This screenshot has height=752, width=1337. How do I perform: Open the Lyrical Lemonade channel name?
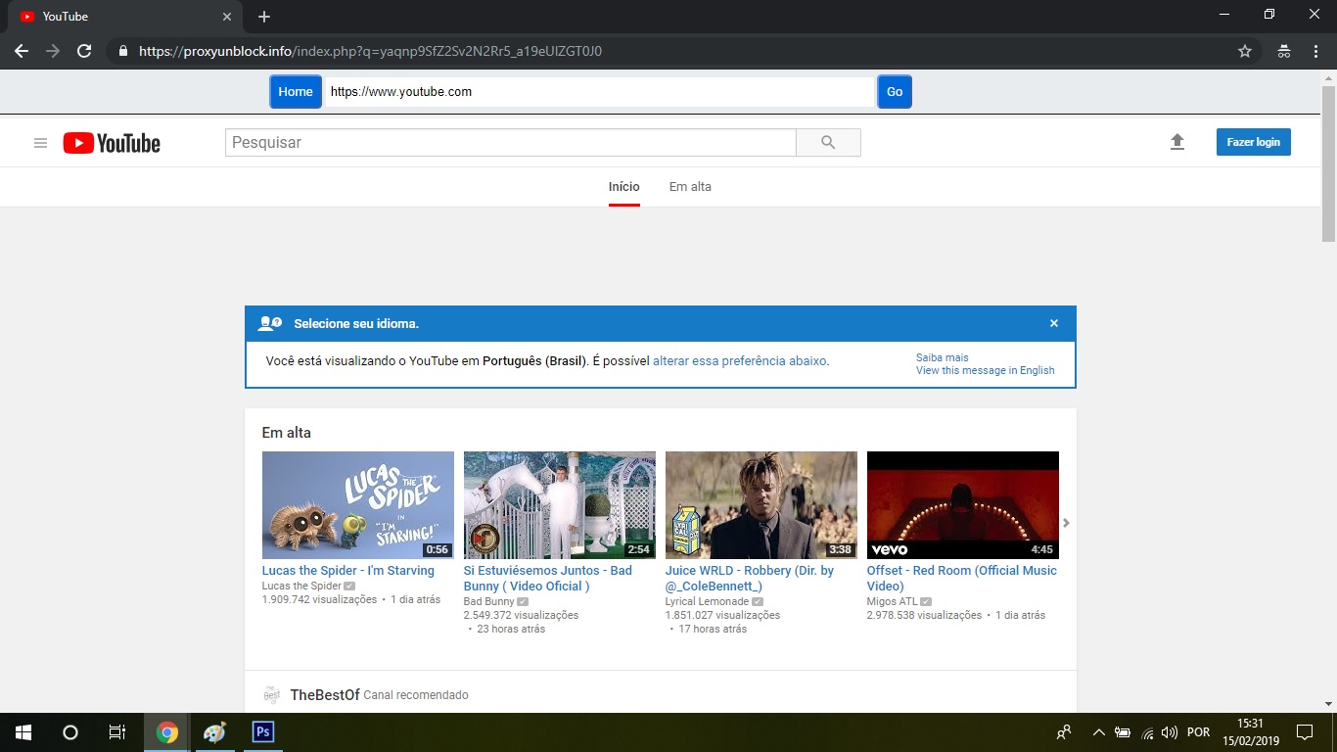707,601
